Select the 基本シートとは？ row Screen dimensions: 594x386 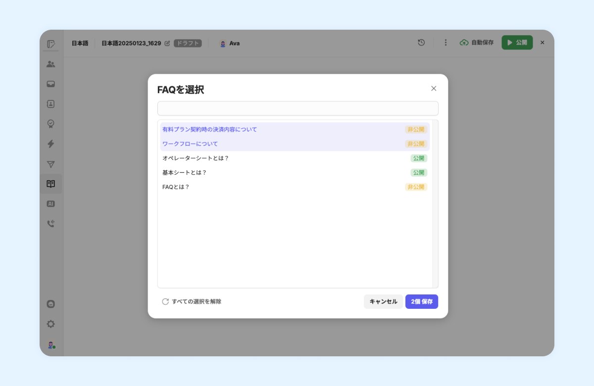click(295, 173)
